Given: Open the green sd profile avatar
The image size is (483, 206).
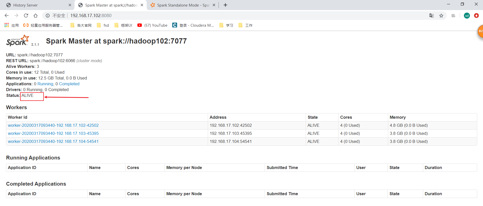Looking at the screenshot, I should pos(467,16).
